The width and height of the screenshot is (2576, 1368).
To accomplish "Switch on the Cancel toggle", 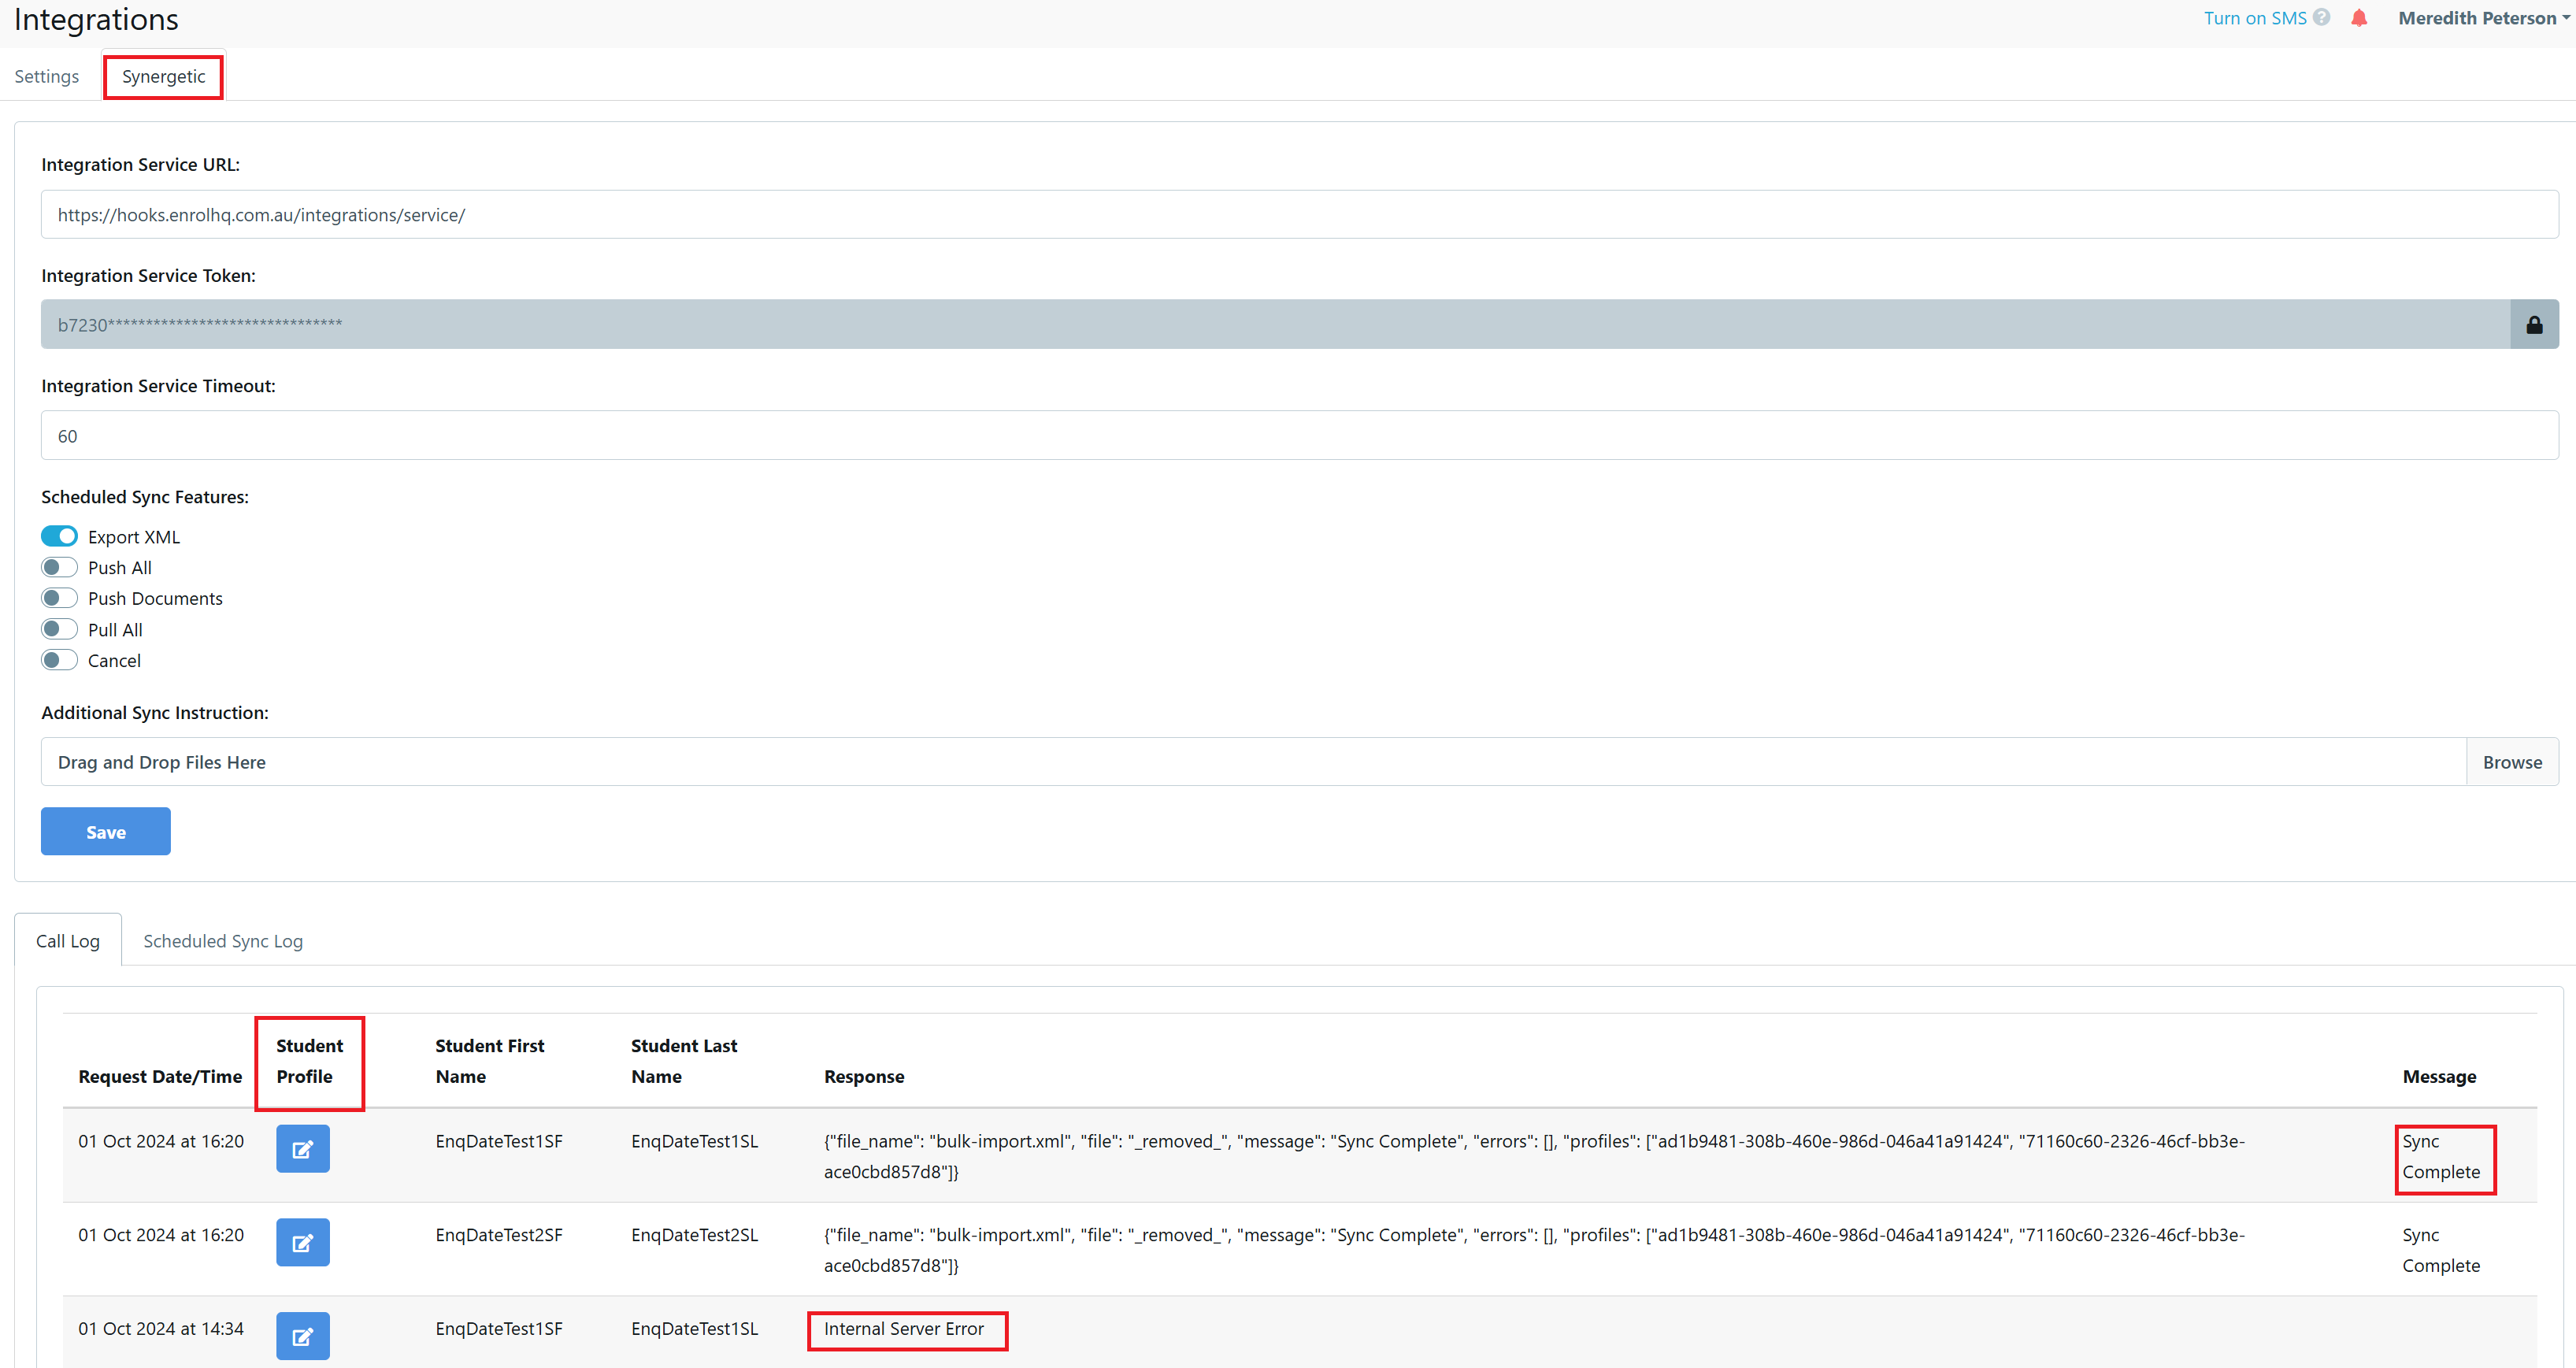I will click(x=59, y=660).
